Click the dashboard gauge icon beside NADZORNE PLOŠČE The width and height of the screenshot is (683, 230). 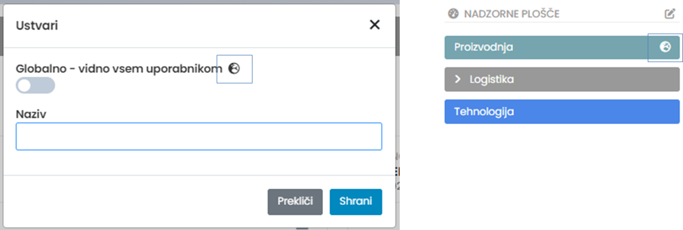[x=453, y=13]
